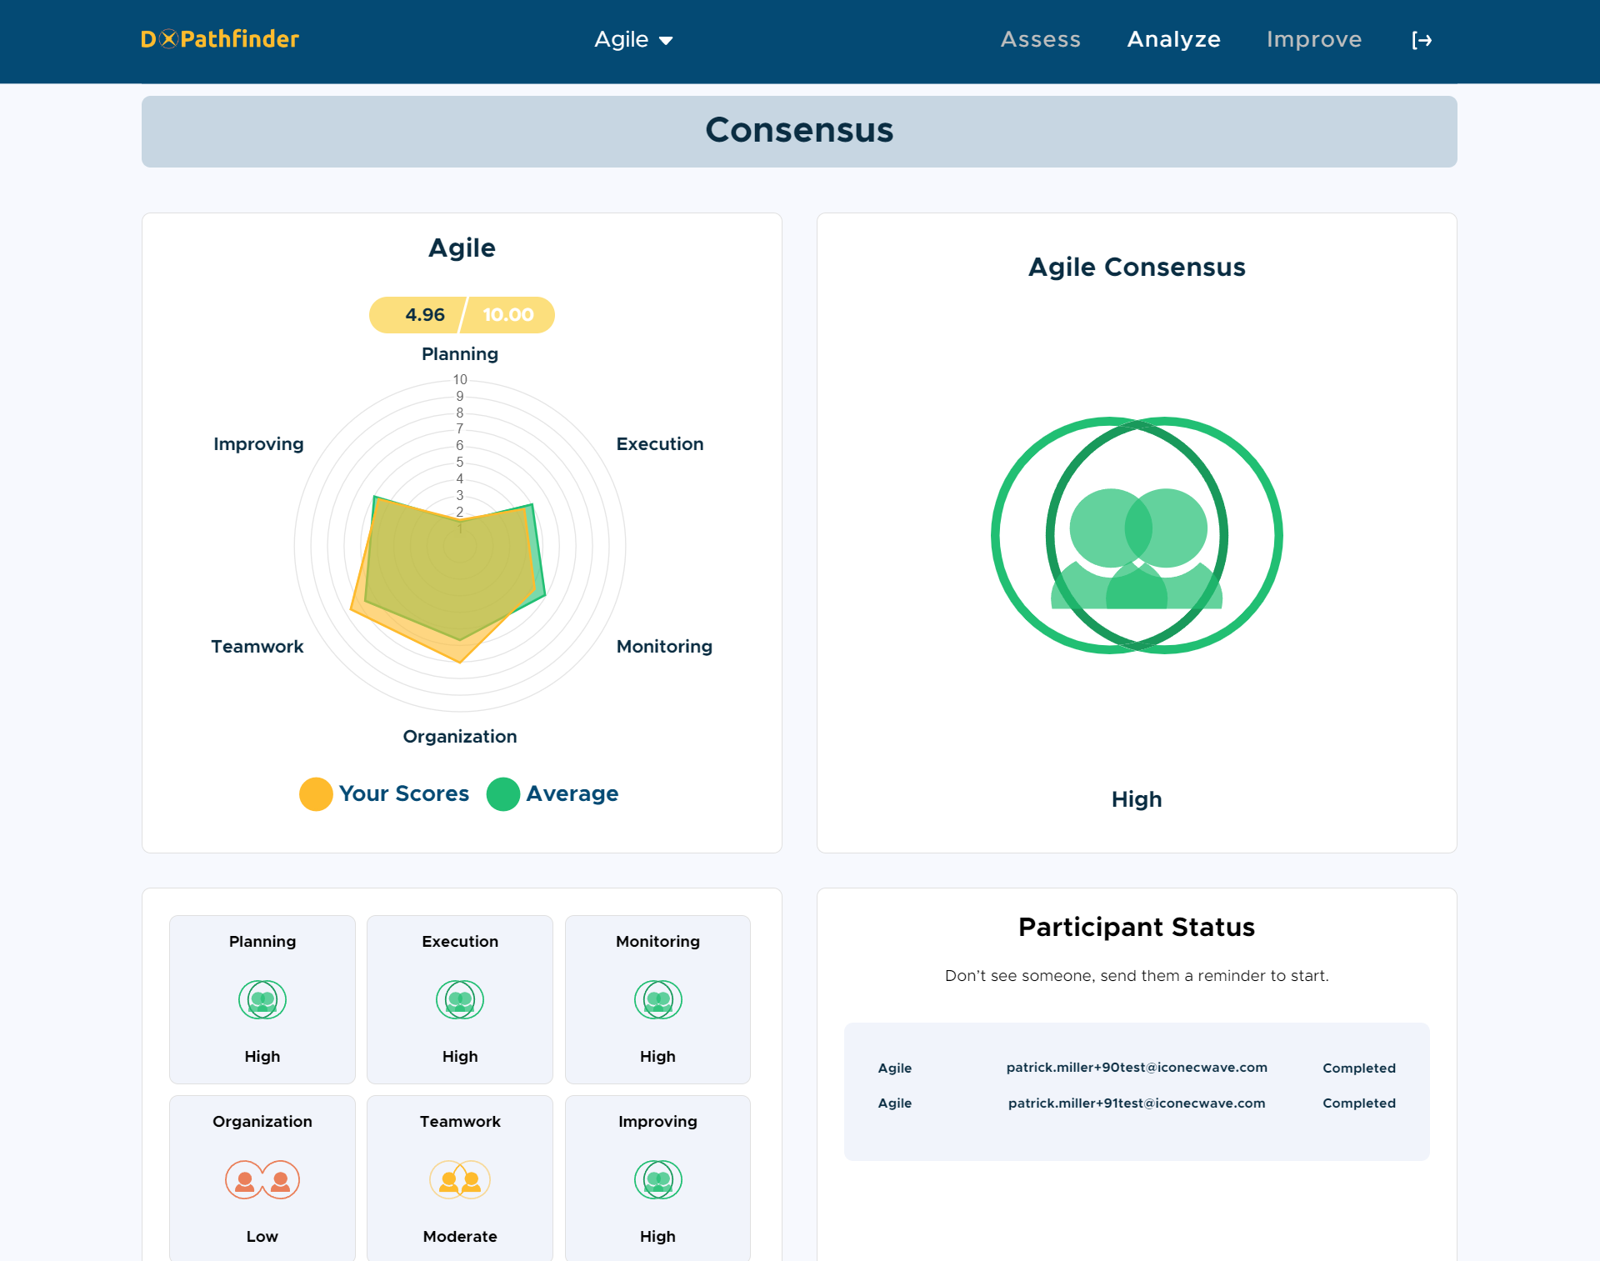The image size is (1600, 1261).
Task: Open the Improve tab
Action: [x=1313, y=39]
